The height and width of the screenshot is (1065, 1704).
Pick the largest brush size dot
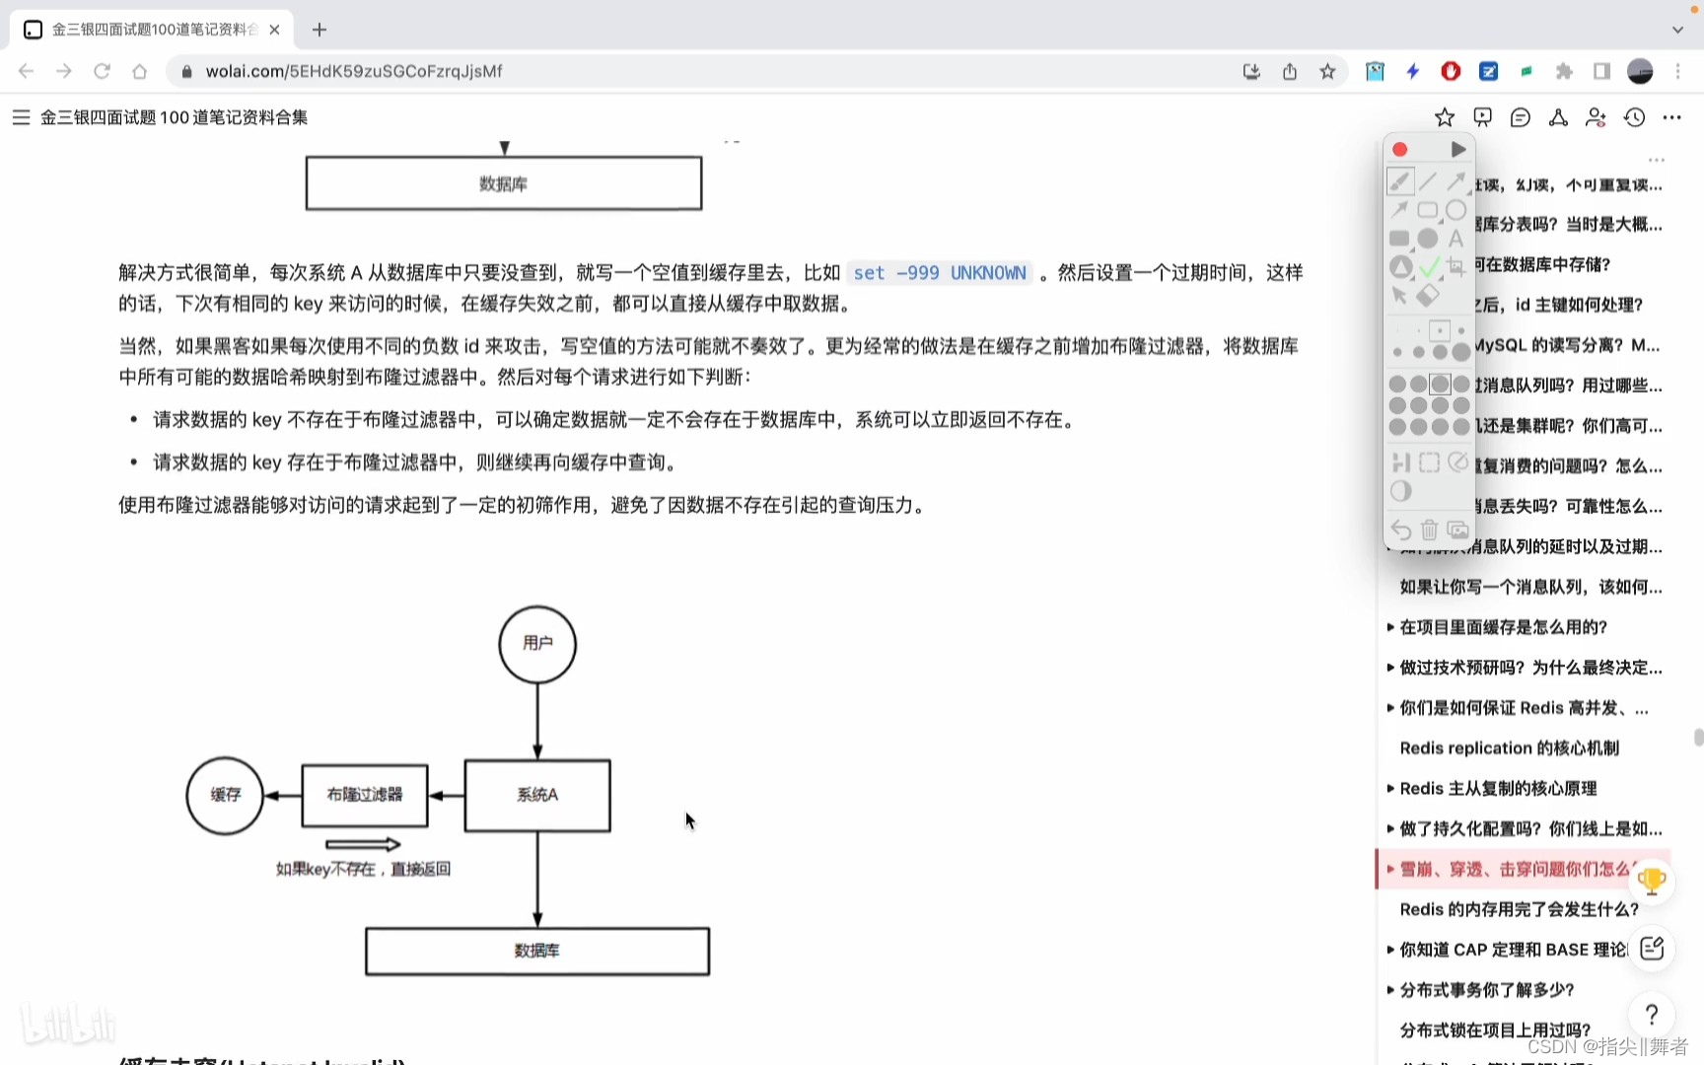point(1461,352)
